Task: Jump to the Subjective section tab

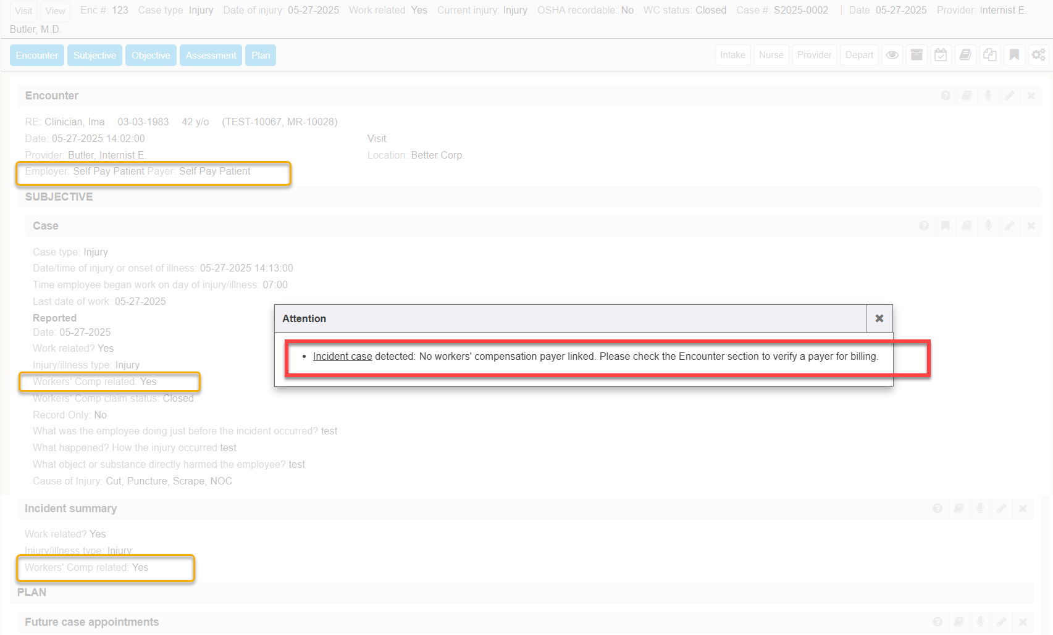Action: point(94,56)
